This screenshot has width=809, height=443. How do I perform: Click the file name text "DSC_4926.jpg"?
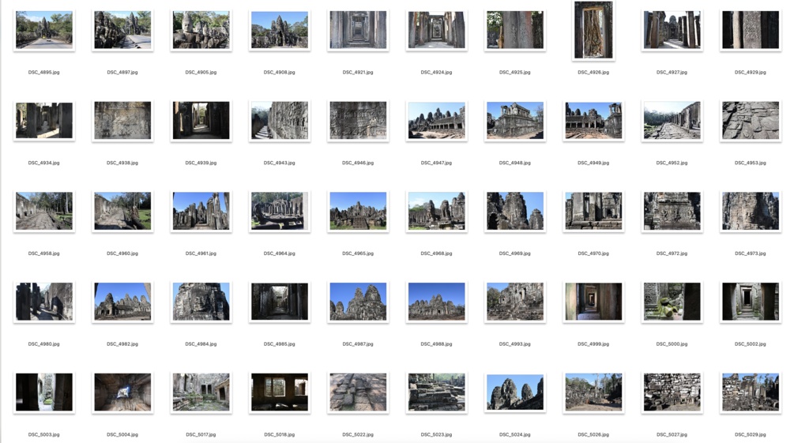[x=593, y=72]
